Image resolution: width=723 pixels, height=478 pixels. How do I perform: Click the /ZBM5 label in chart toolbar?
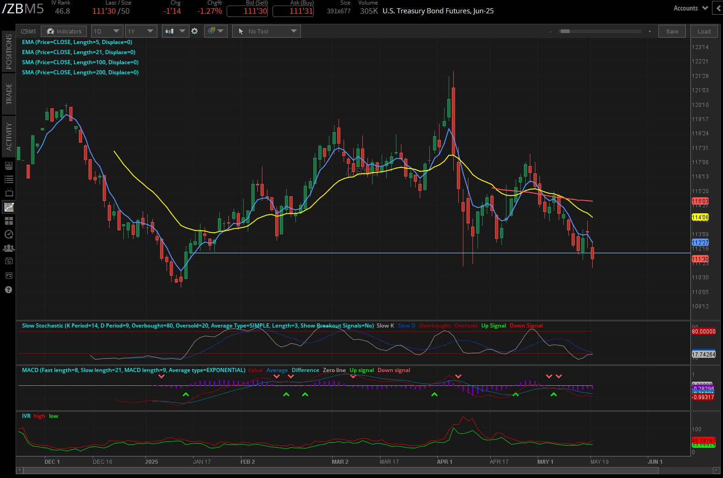[28, 31]
